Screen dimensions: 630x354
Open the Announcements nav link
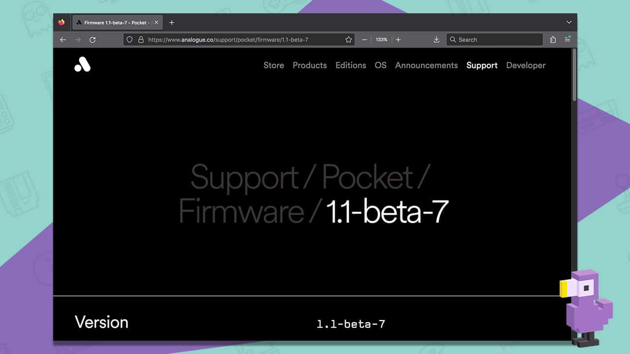[426, 65]
